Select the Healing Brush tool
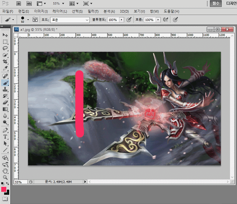The width and height of the screenshot is (237, 204). tap(5, 76)
